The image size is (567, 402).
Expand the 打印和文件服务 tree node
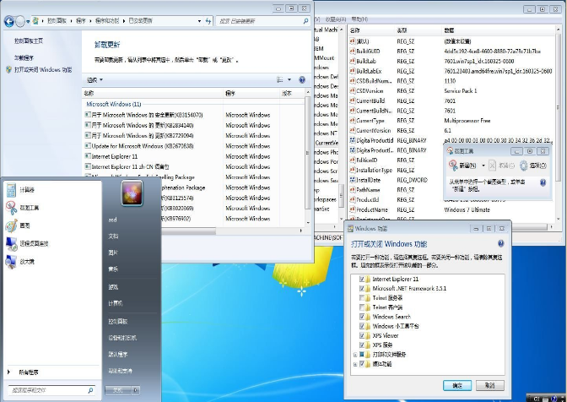(355, 355)
